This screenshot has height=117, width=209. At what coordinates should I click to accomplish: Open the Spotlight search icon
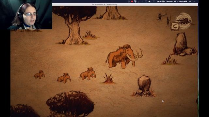190,1
